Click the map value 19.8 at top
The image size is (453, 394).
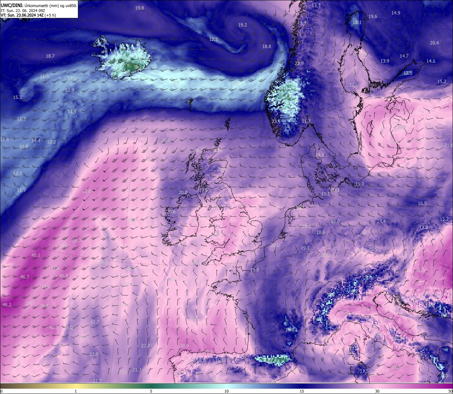(x=140, y=8)
